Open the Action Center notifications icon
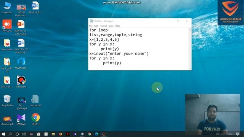The width and height of the screenshot is (244, 137). point(238,134)
